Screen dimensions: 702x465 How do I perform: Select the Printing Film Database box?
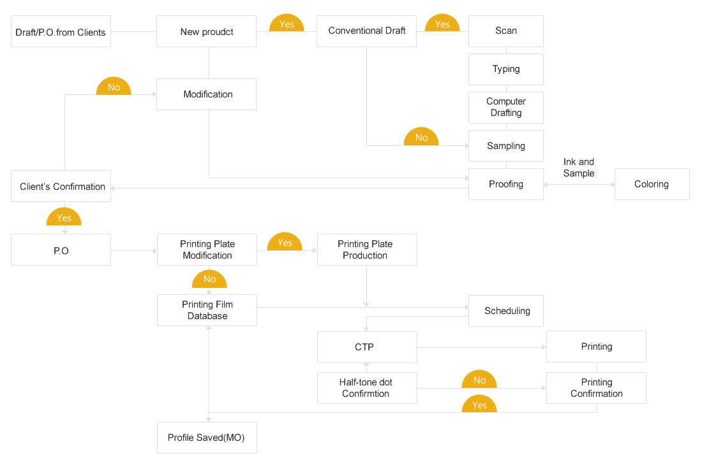pyautogui.click(x=207, y=310)
